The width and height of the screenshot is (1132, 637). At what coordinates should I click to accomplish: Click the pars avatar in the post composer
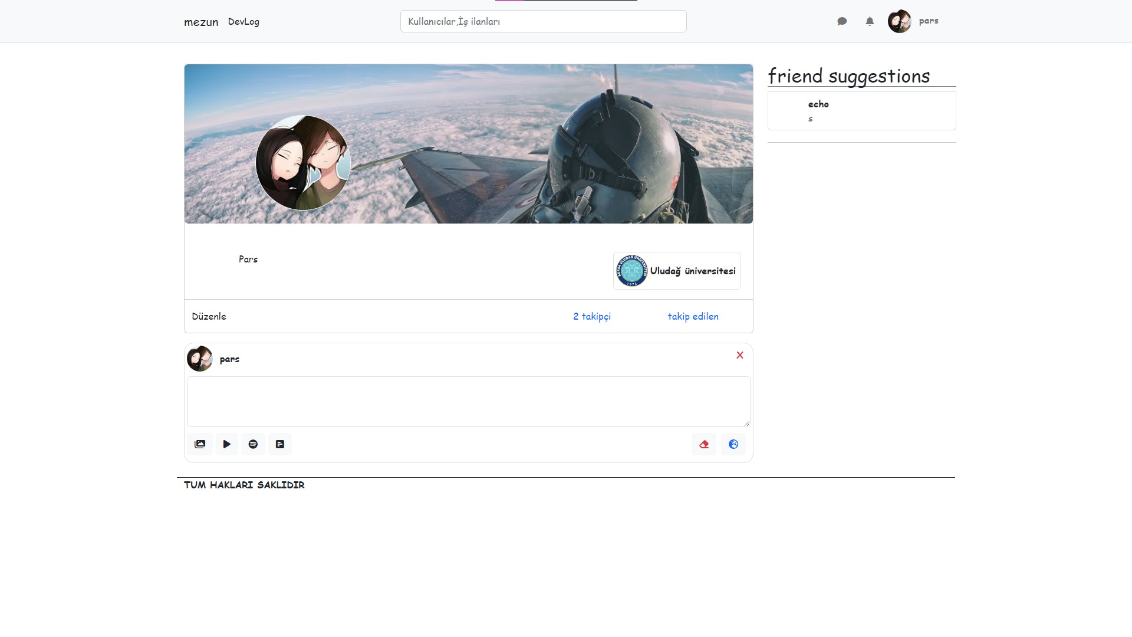pos(199,359)
